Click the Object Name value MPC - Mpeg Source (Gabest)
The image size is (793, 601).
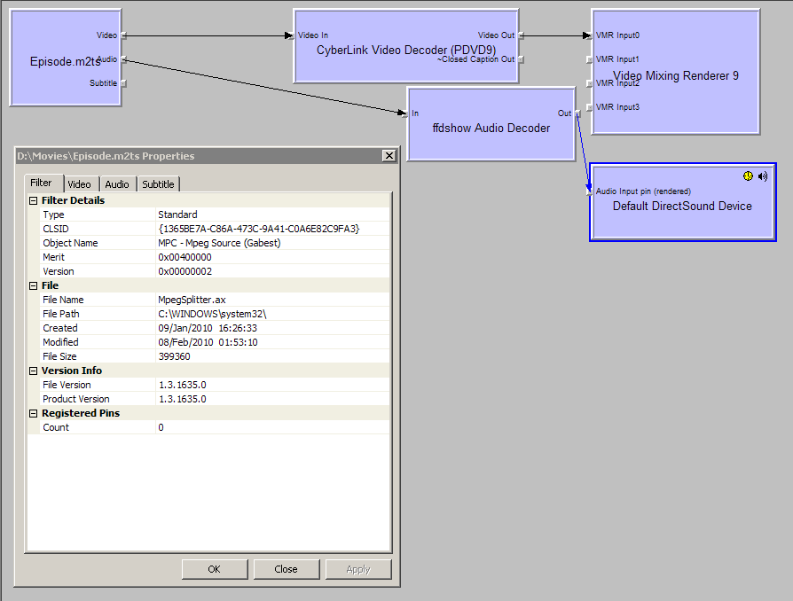(x=219, y=243)
